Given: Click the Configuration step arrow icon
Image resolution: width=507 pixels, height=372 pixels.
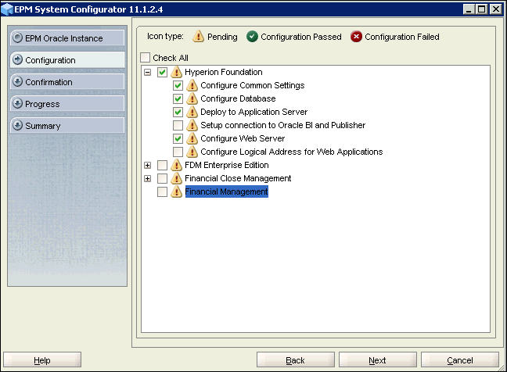Looking at the screenshot, I should (17, 59).
